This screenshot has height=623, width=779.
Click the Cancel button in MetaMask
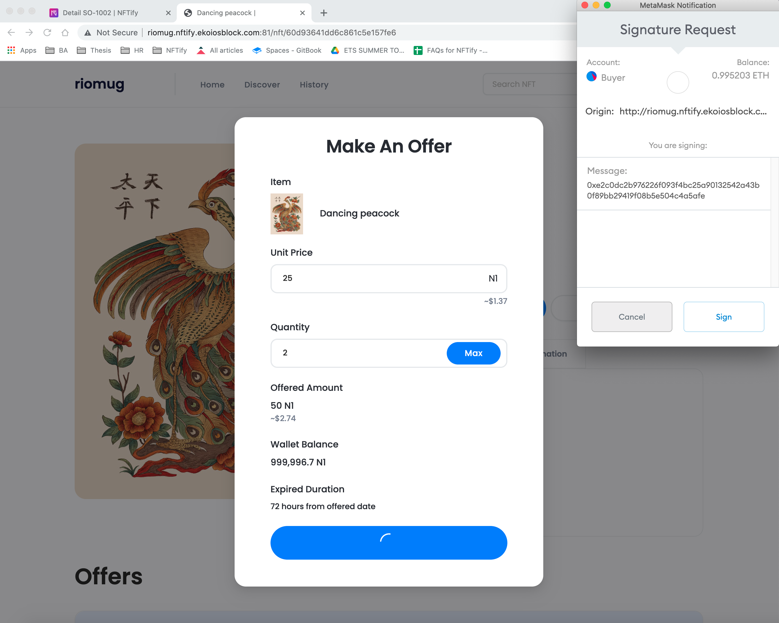coord(632,317)
